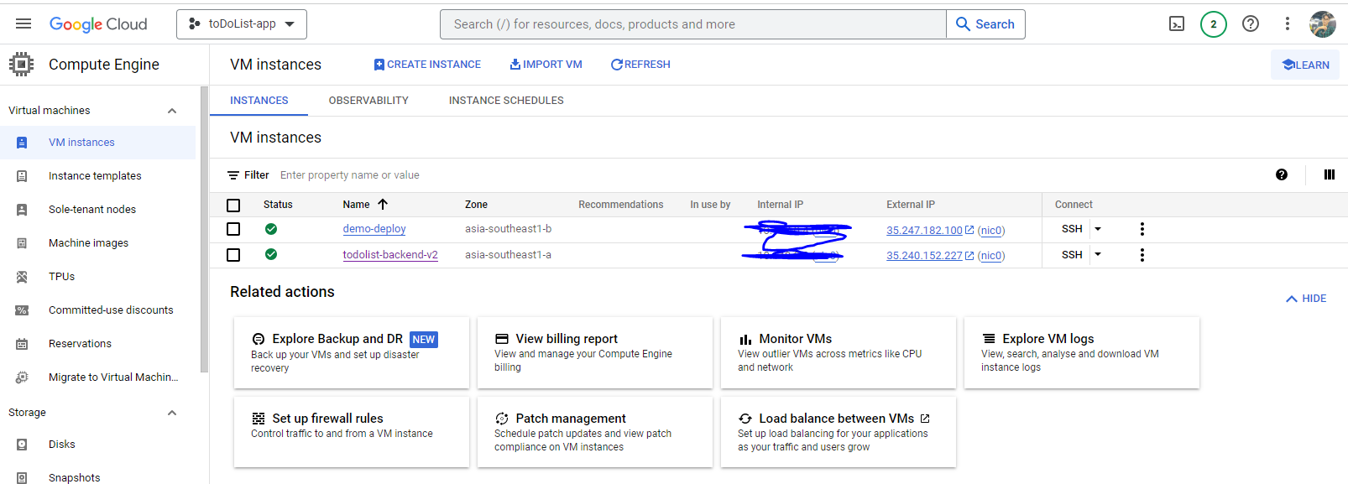Click the Committed-use discounts percent icon
The height and width of the screenshot is (484, 1348).
(22, 310)
